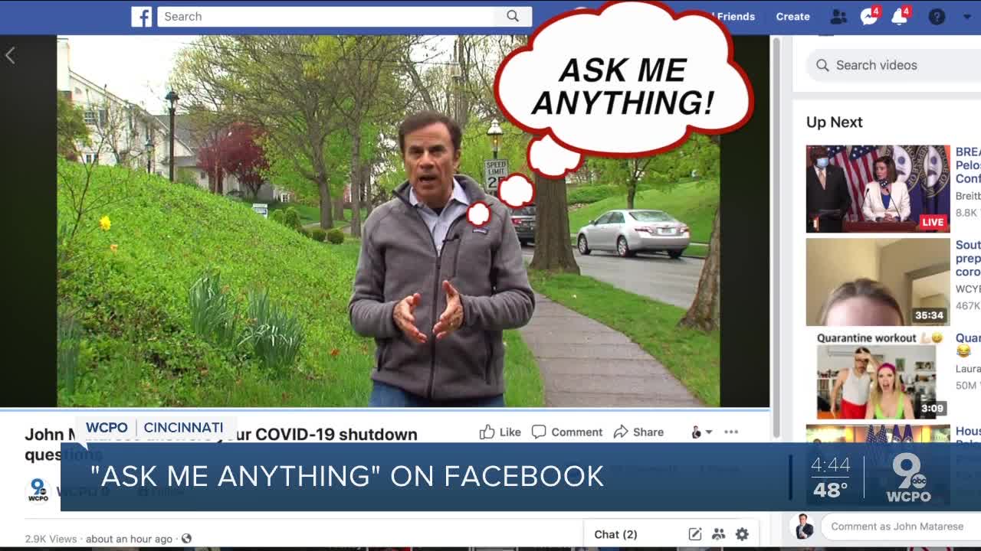Click the search magnifier button in the top bar

pos(513,16)
